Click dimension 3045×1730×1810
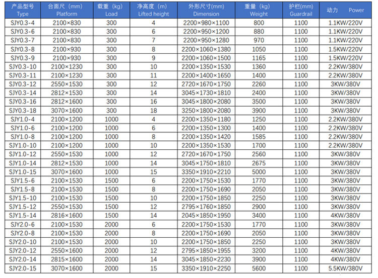The height and width of the screenshot is (278, 378). pos(206,93)
